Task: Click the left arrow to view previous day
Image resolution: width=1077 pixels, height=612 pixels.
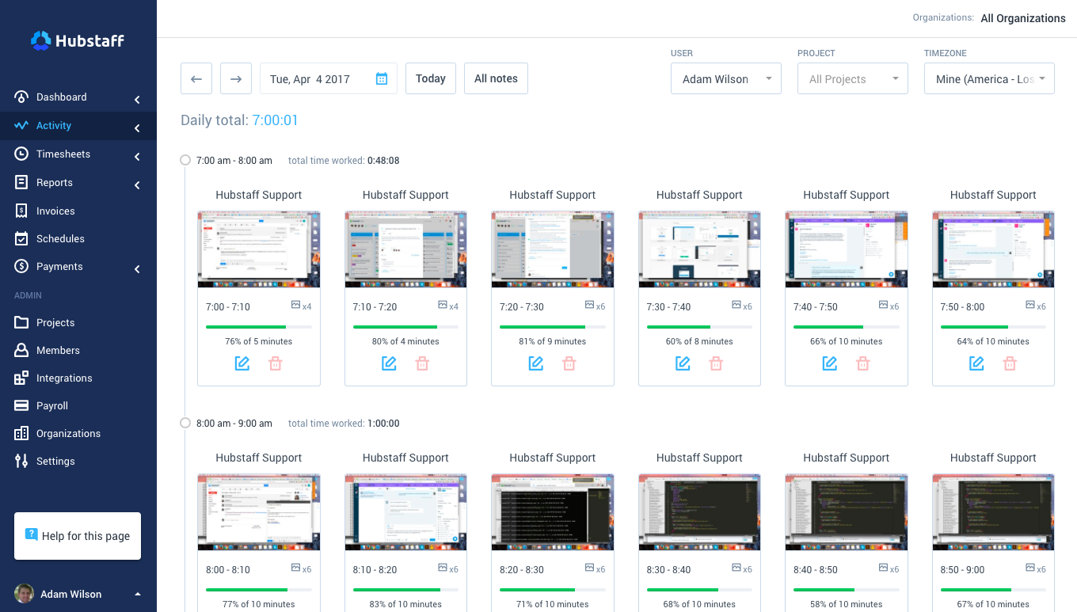Action: 196,78
